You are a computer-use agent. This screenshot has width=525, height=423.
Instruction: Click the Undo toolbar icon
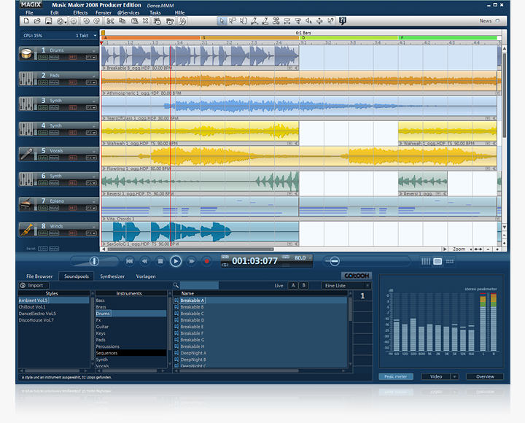coord(86,21)
